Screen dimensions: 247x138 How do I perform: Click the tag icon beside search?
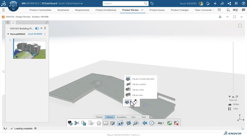tap(152, 3)
